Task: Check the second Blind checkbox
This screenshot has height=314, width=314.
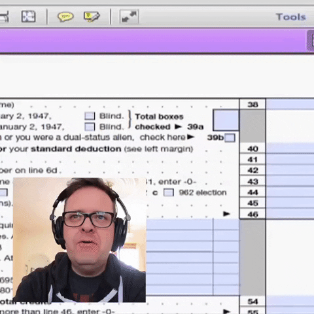Action: click(x=90, y=127)
